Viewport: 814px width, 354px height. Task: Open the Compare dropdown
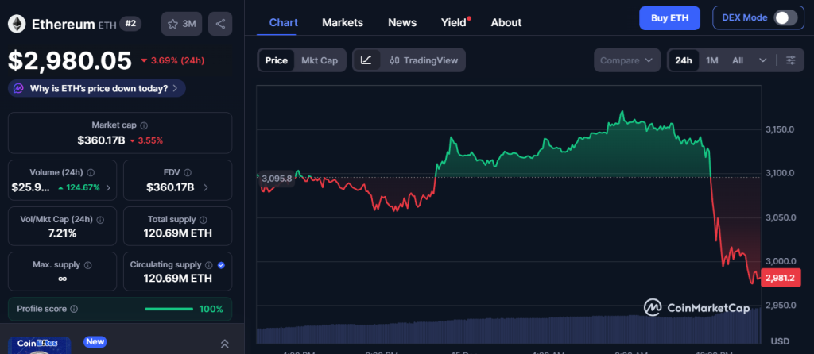point(626,60)
